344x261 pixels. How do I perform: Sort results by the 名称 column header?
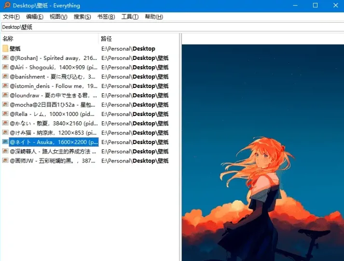50,39
